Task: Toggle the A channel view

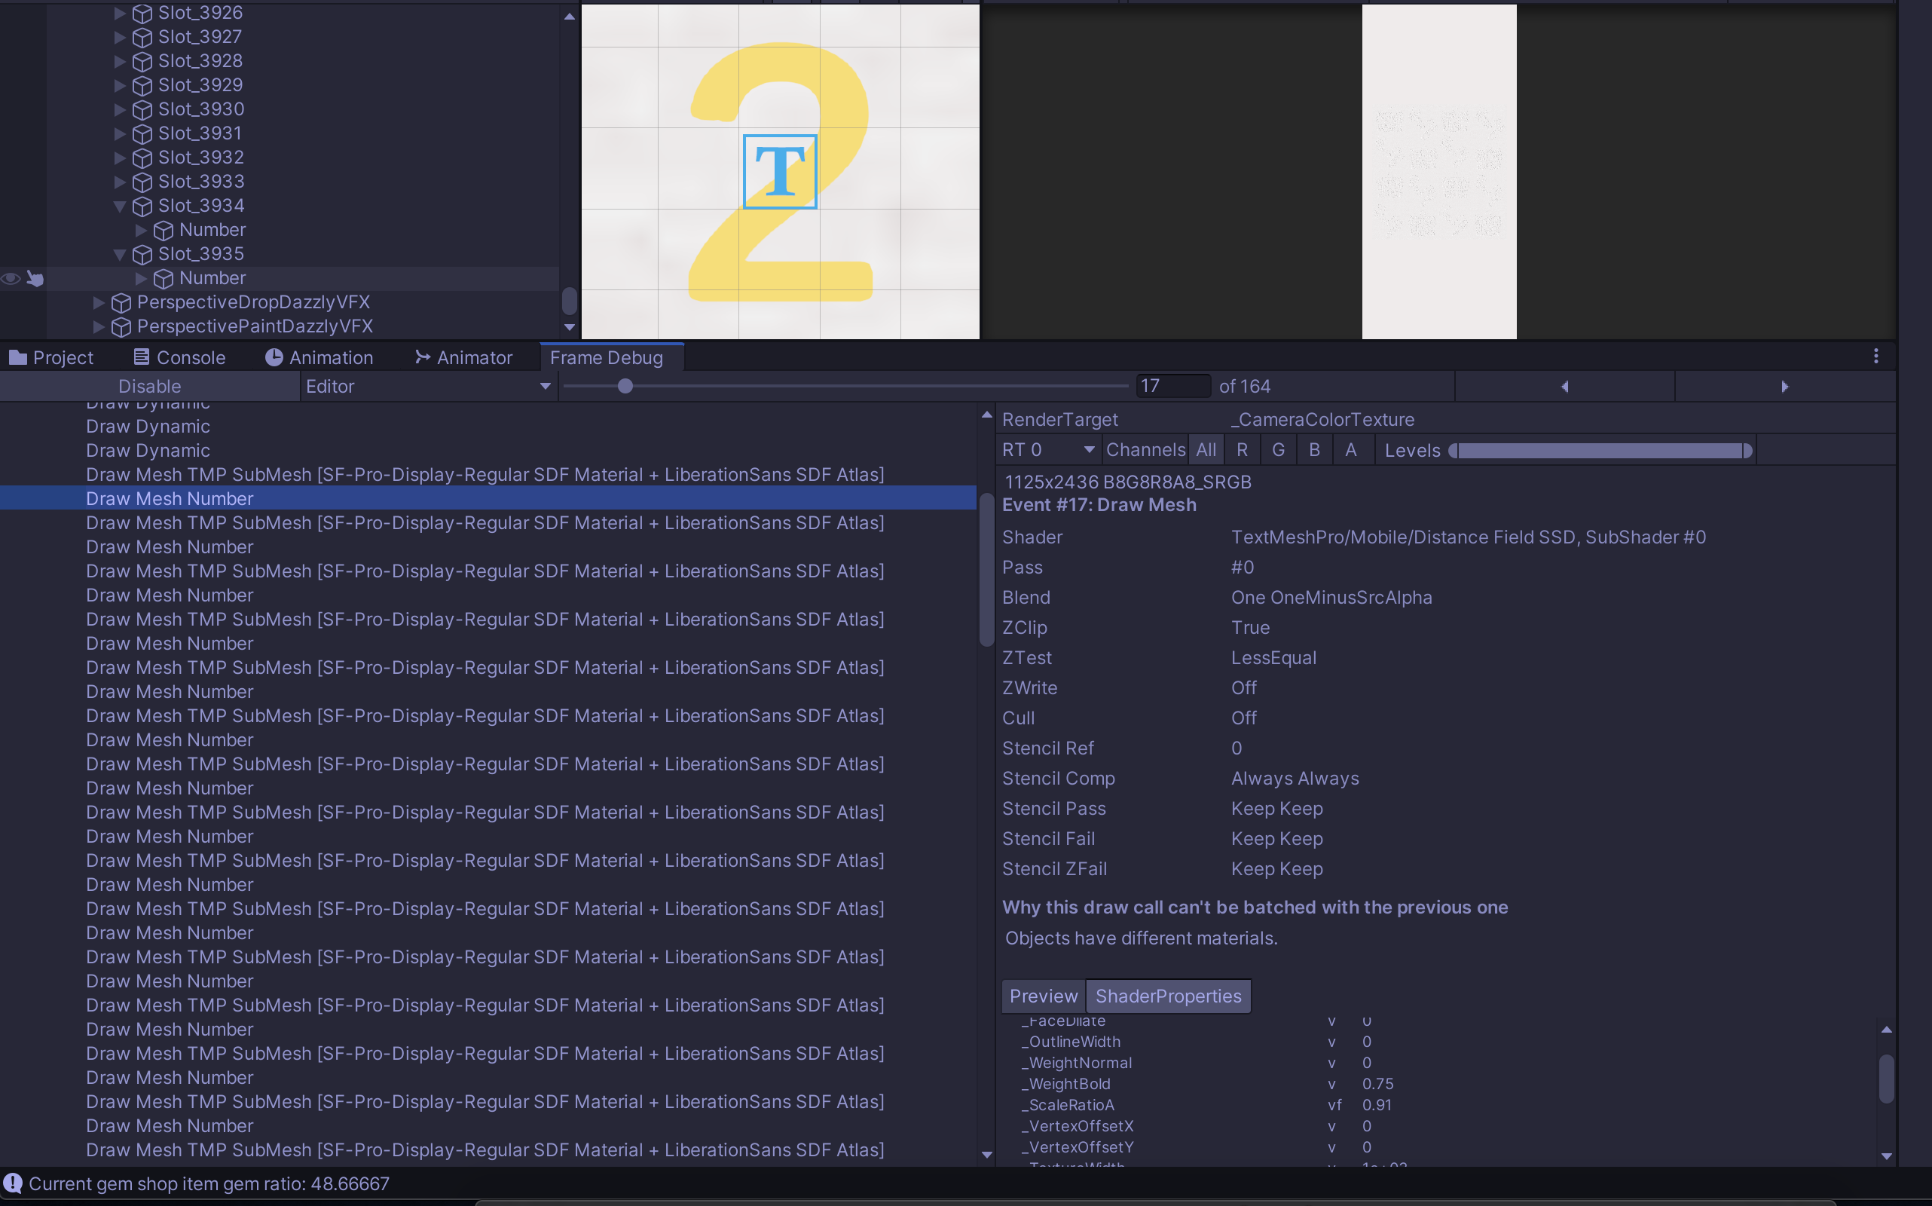Action: pyautogui.click(x=1352, y=449)
